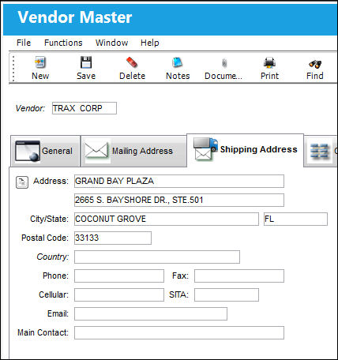Click the Vendor Master title text
Image resolution: width=338 pixels, height=360 pixels.
coord(75,17)
